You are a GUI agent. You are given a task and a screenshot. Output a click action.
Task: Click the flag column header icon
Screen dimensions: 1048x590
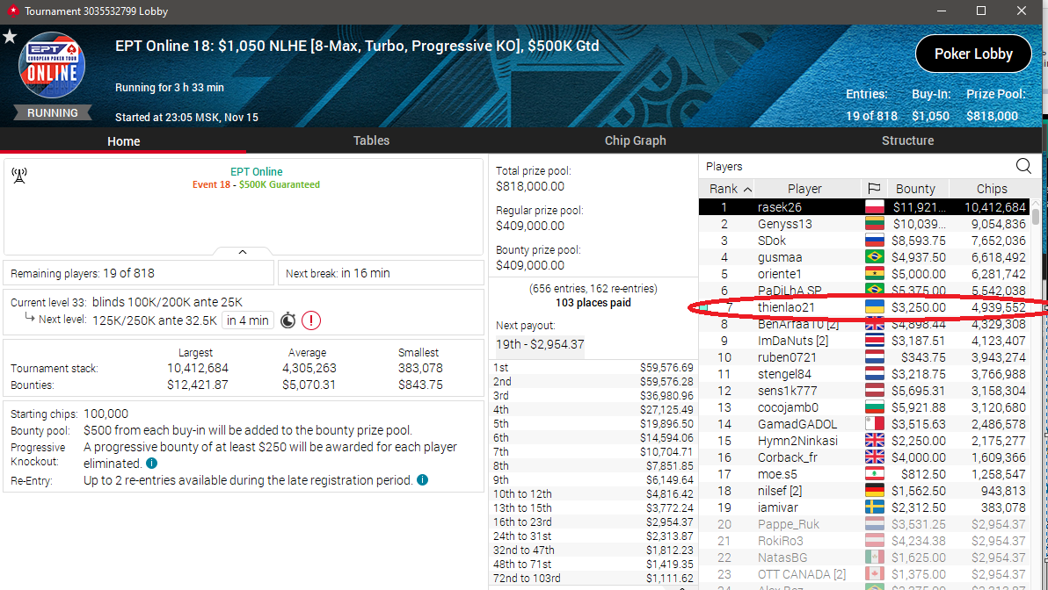click(874, 189)
